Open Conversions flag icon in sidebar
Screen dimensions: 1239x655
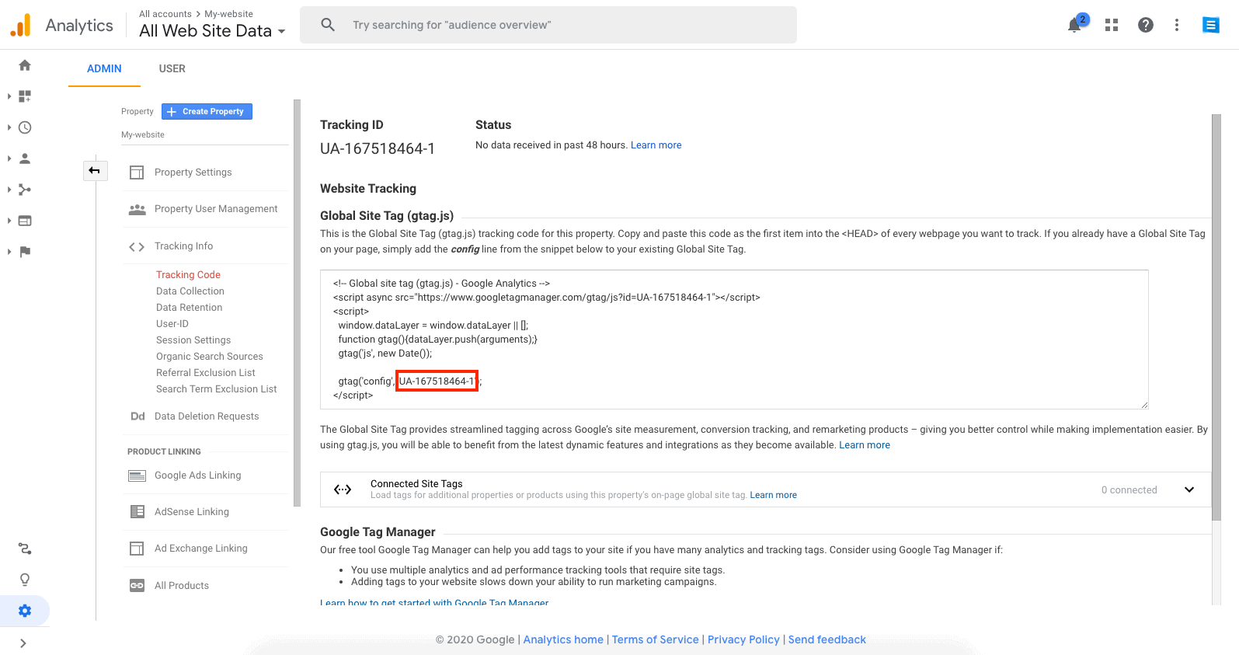(25, 252)
